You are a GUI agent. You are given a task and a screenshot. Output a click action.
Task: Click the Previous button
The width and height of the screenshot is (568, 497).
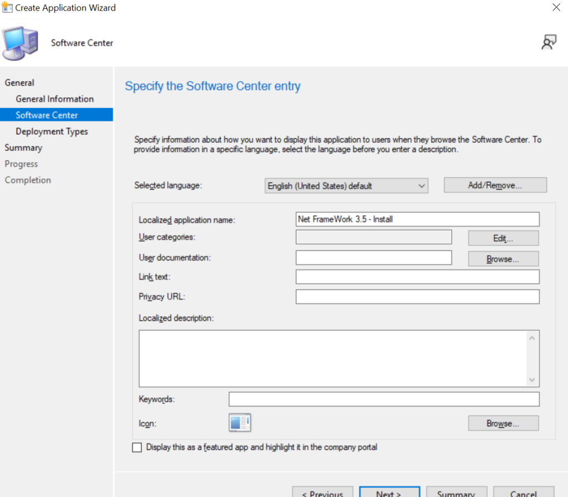322,492
